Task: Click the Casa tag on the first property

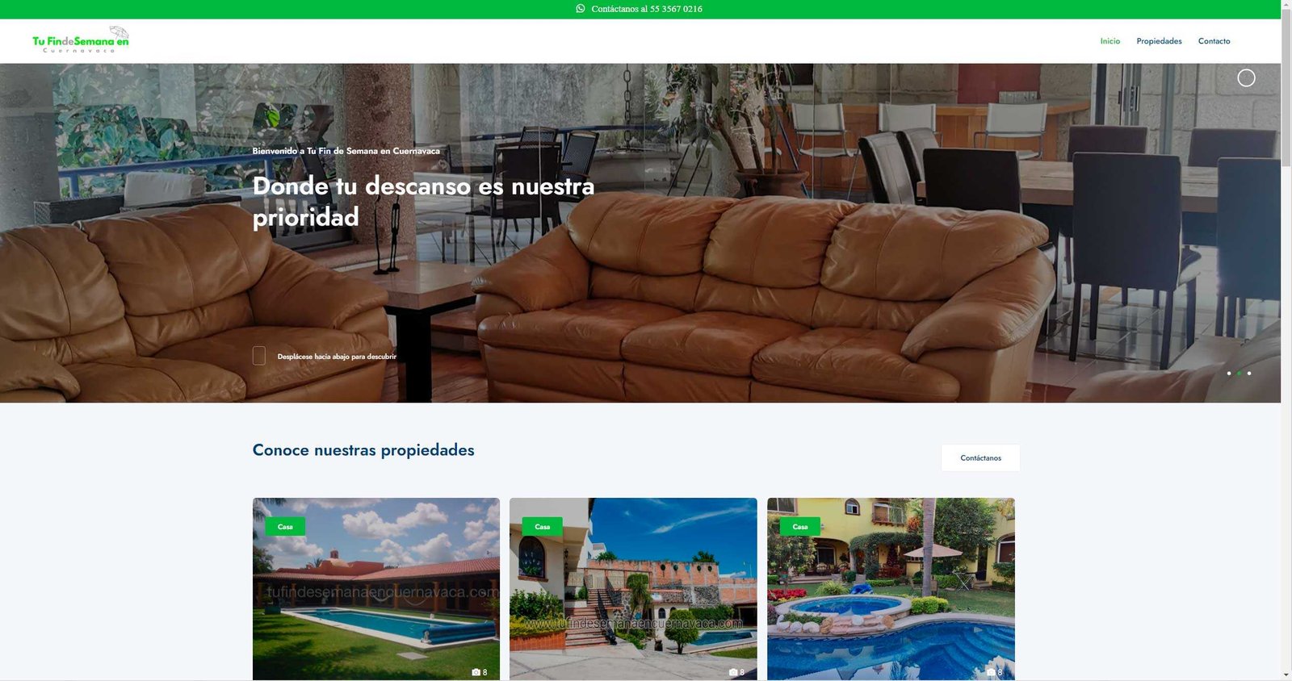Action: [285, 527]
